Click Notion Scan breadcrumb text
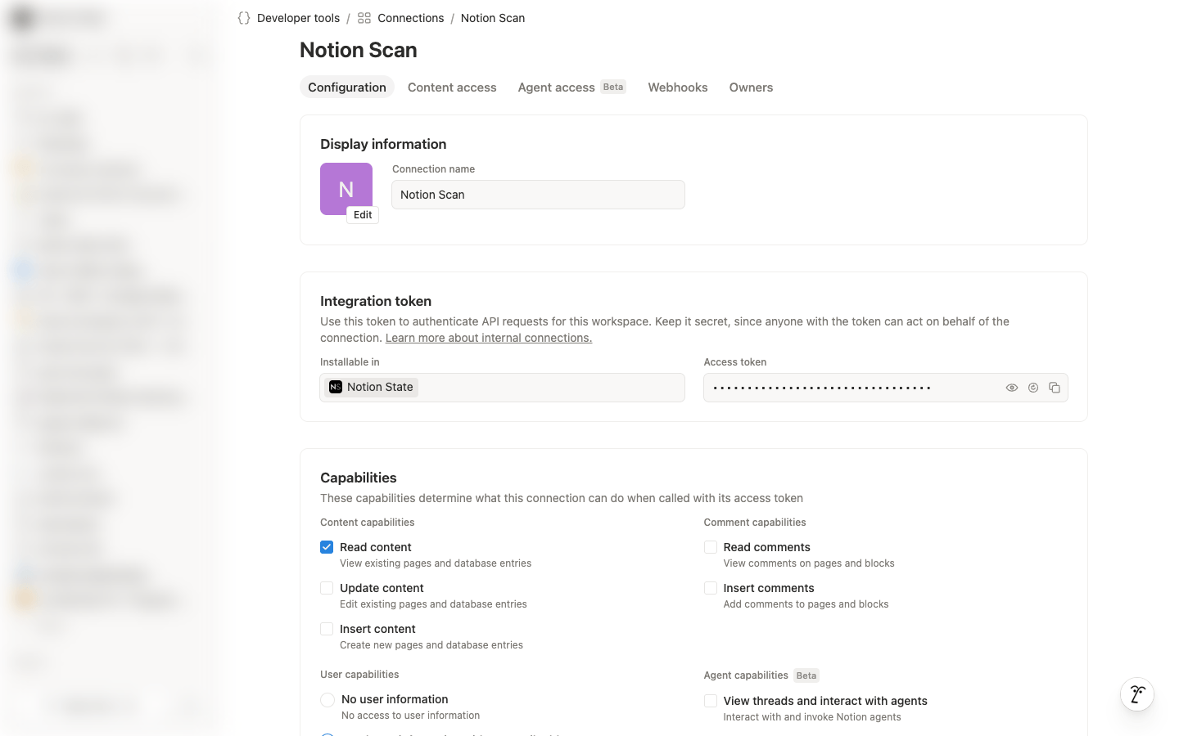The width and height of the screenshot is (1179, 736). click(493, 18)
